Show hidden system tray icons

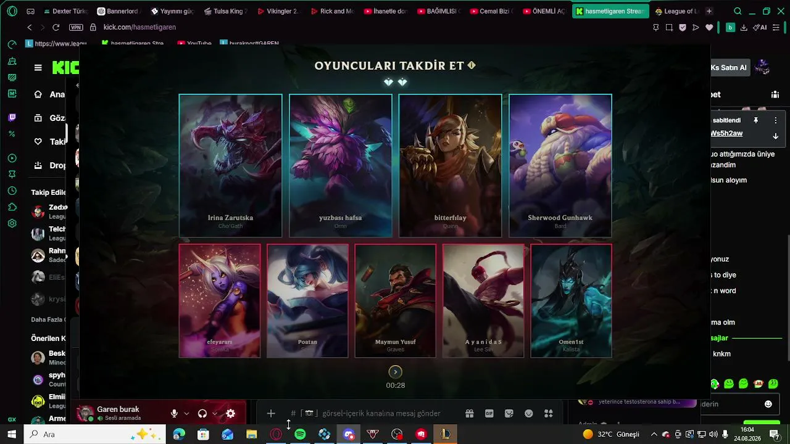[x=654, y=434]
